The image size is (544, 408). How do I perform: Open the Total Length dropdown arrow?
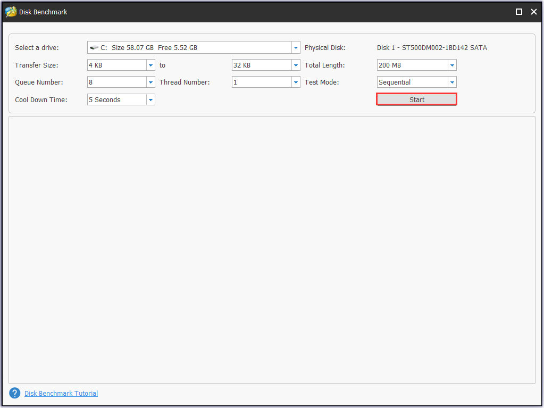coord(452,65)
